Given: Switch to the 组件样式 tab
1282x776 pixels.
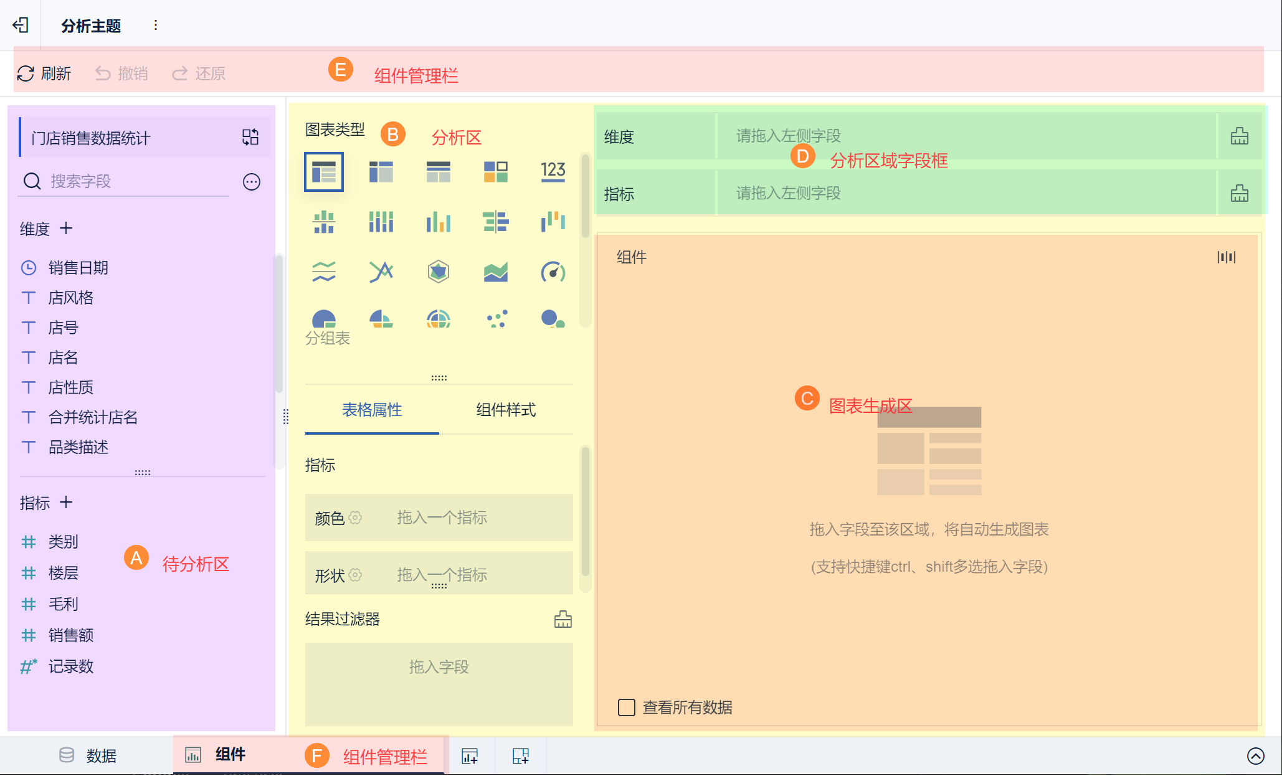Looking at the screenshot, I should coord(505,410).
